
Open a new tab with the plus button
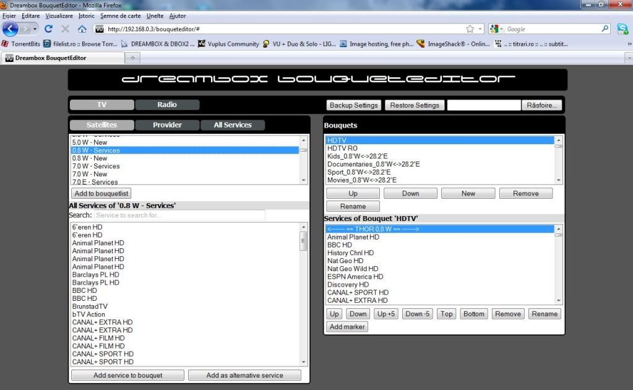[x=132, y=58]
